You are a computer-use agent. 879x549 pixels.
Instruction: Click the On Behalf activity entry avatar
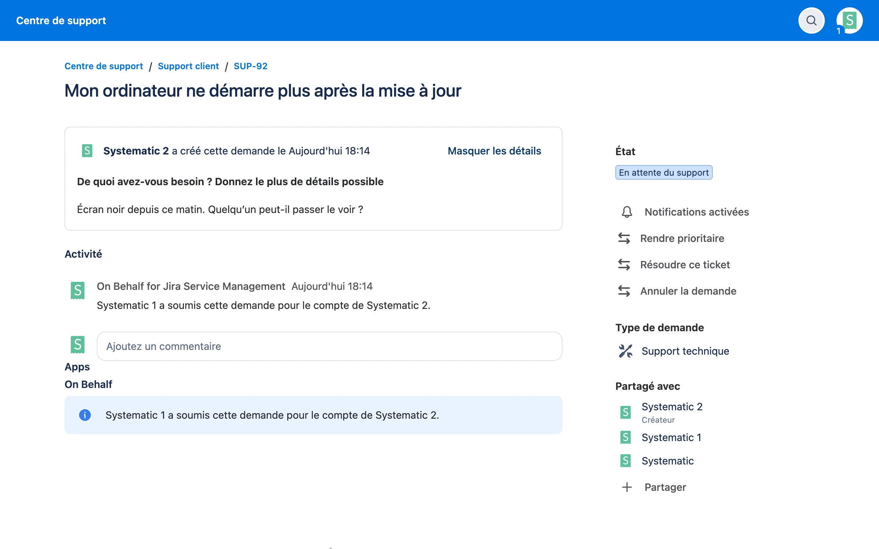pyautogui.click(x=78, y=291)
